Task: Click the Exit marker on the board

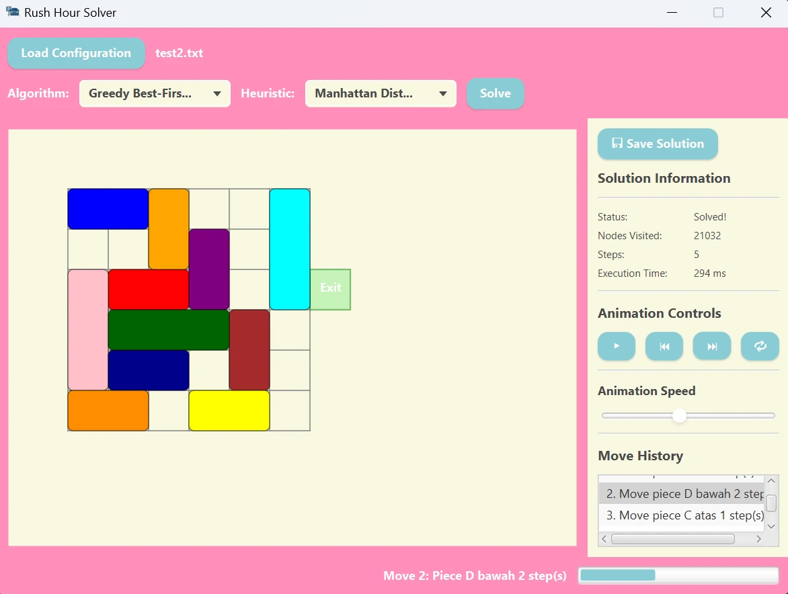Action: click(330, 289)
